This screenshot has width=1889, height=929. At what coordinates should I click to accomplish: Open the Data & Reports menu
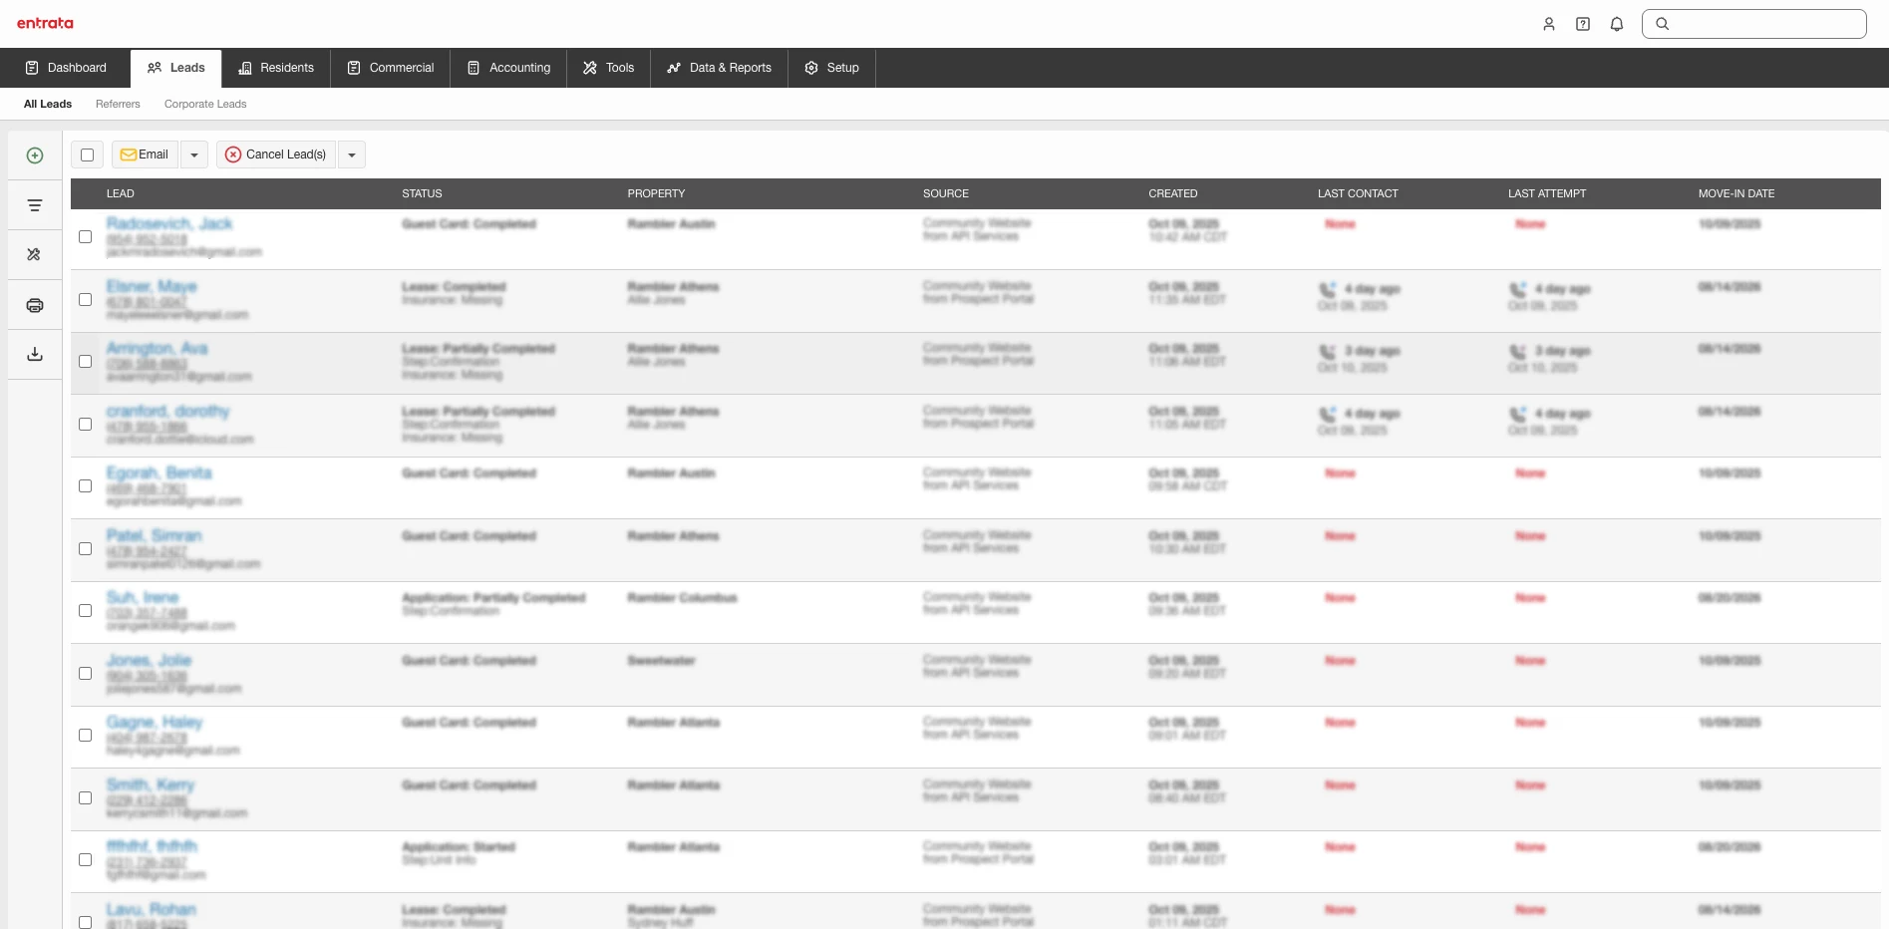click(720, 68)
